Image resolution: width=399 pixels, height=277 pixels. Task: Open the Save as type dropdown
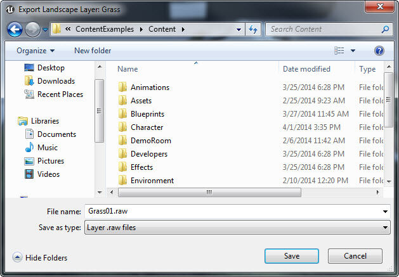click(x=237, y=228)
